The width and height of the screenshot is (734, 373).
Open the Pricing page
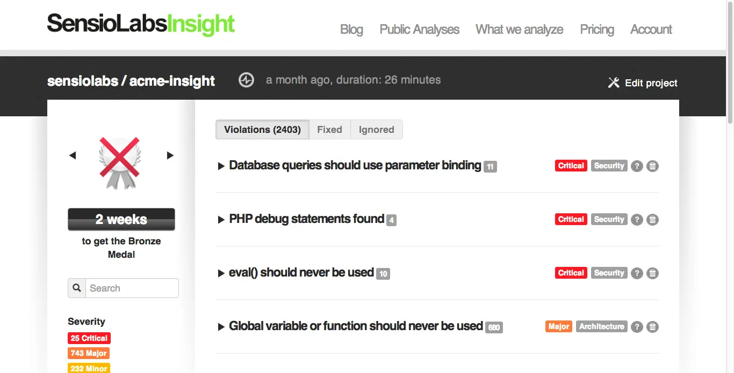596,29
